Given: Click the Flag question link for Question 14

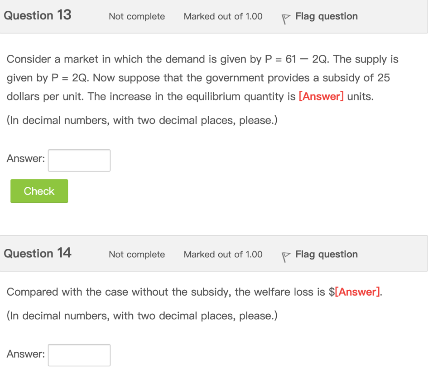Looking at the screenshot, I should [x=326, y=254].
